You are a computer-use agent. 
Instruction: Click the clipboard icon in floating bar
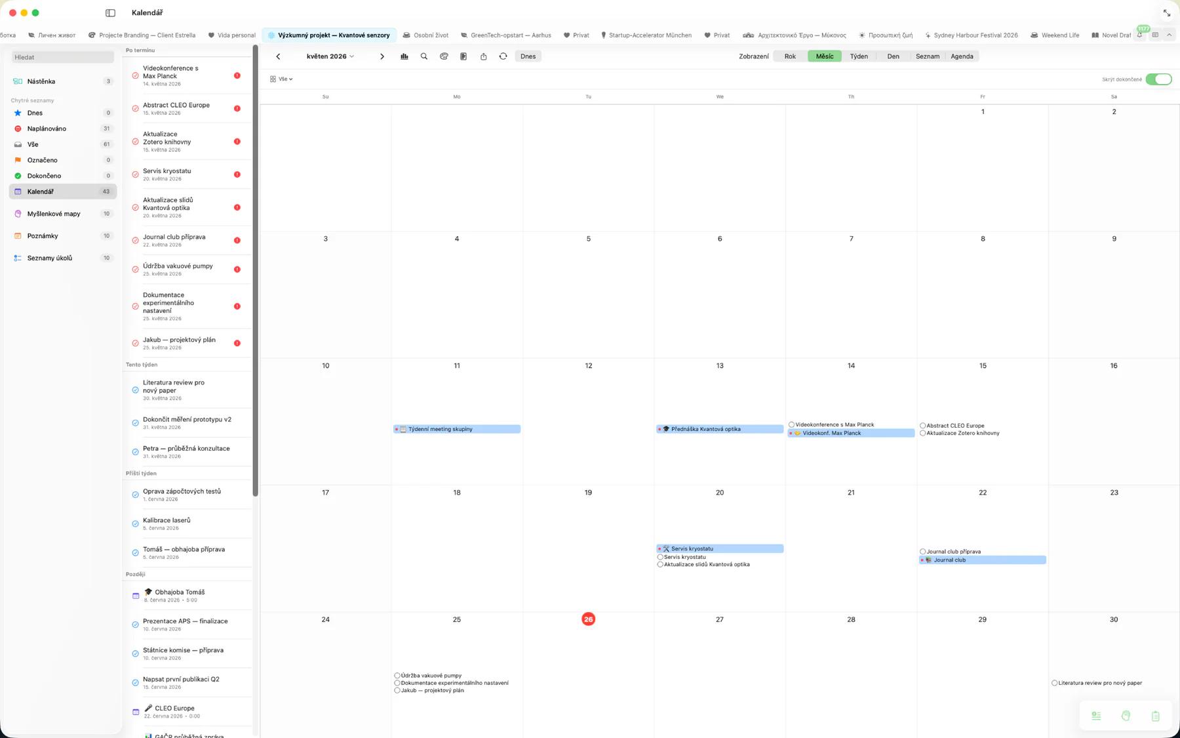[x=1155, y=716]
